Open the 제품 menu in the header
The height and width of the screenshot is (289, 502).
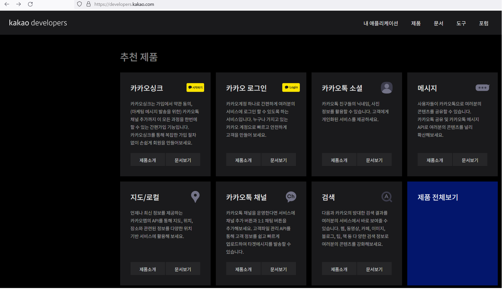click(x=416, y=23)
